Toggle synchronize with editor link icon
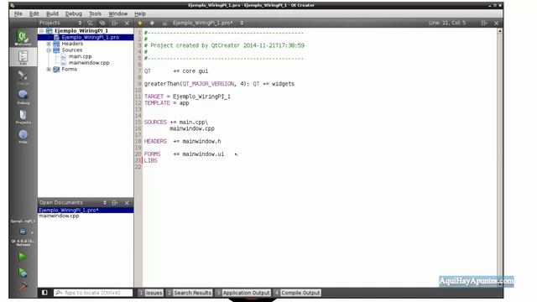The width and height of the screenshot is (537, 302). (102, 23)
